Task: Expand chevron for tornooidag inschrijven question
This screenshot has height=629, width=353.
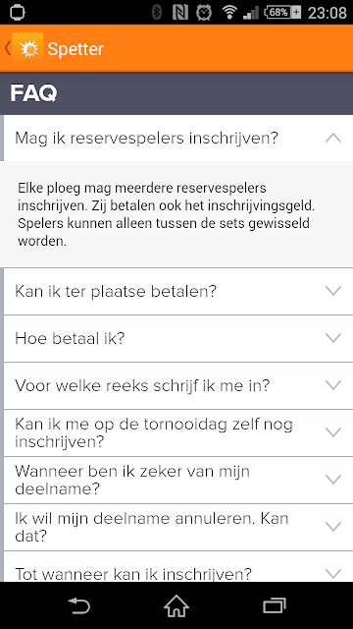Action: tap(333, 432)
